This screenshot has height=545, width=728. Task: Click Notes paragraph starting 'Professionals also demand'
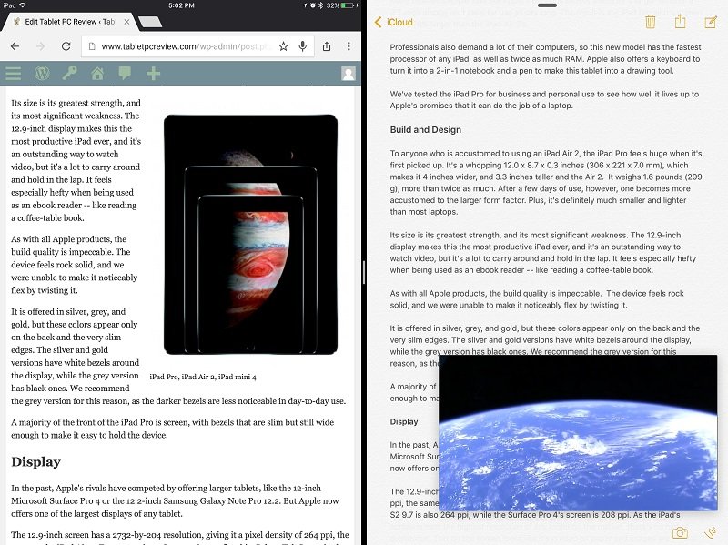(545, 59)
